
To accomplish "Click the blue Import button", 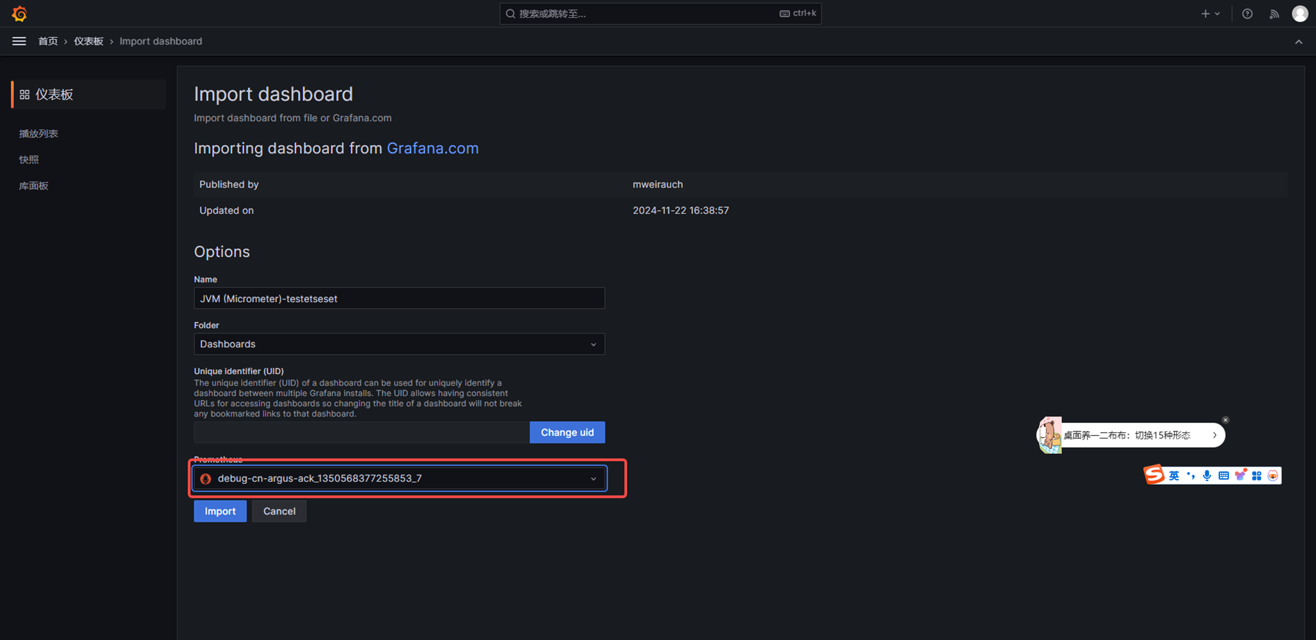I will (x=220, y=511).
